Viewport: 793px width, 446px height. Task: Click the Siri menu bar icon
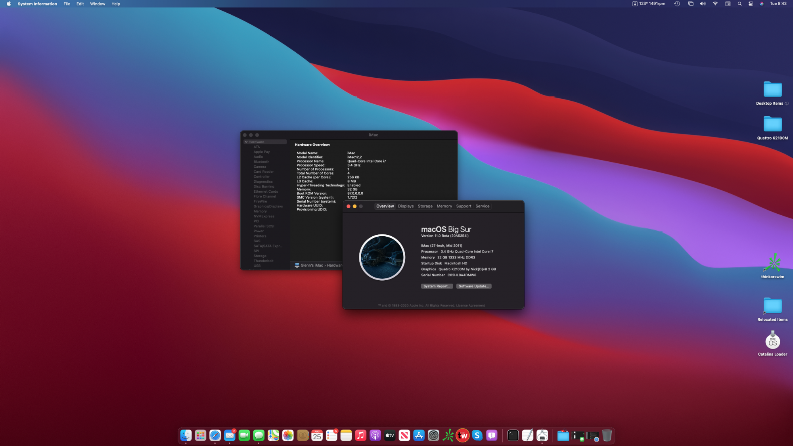(762, 4)
